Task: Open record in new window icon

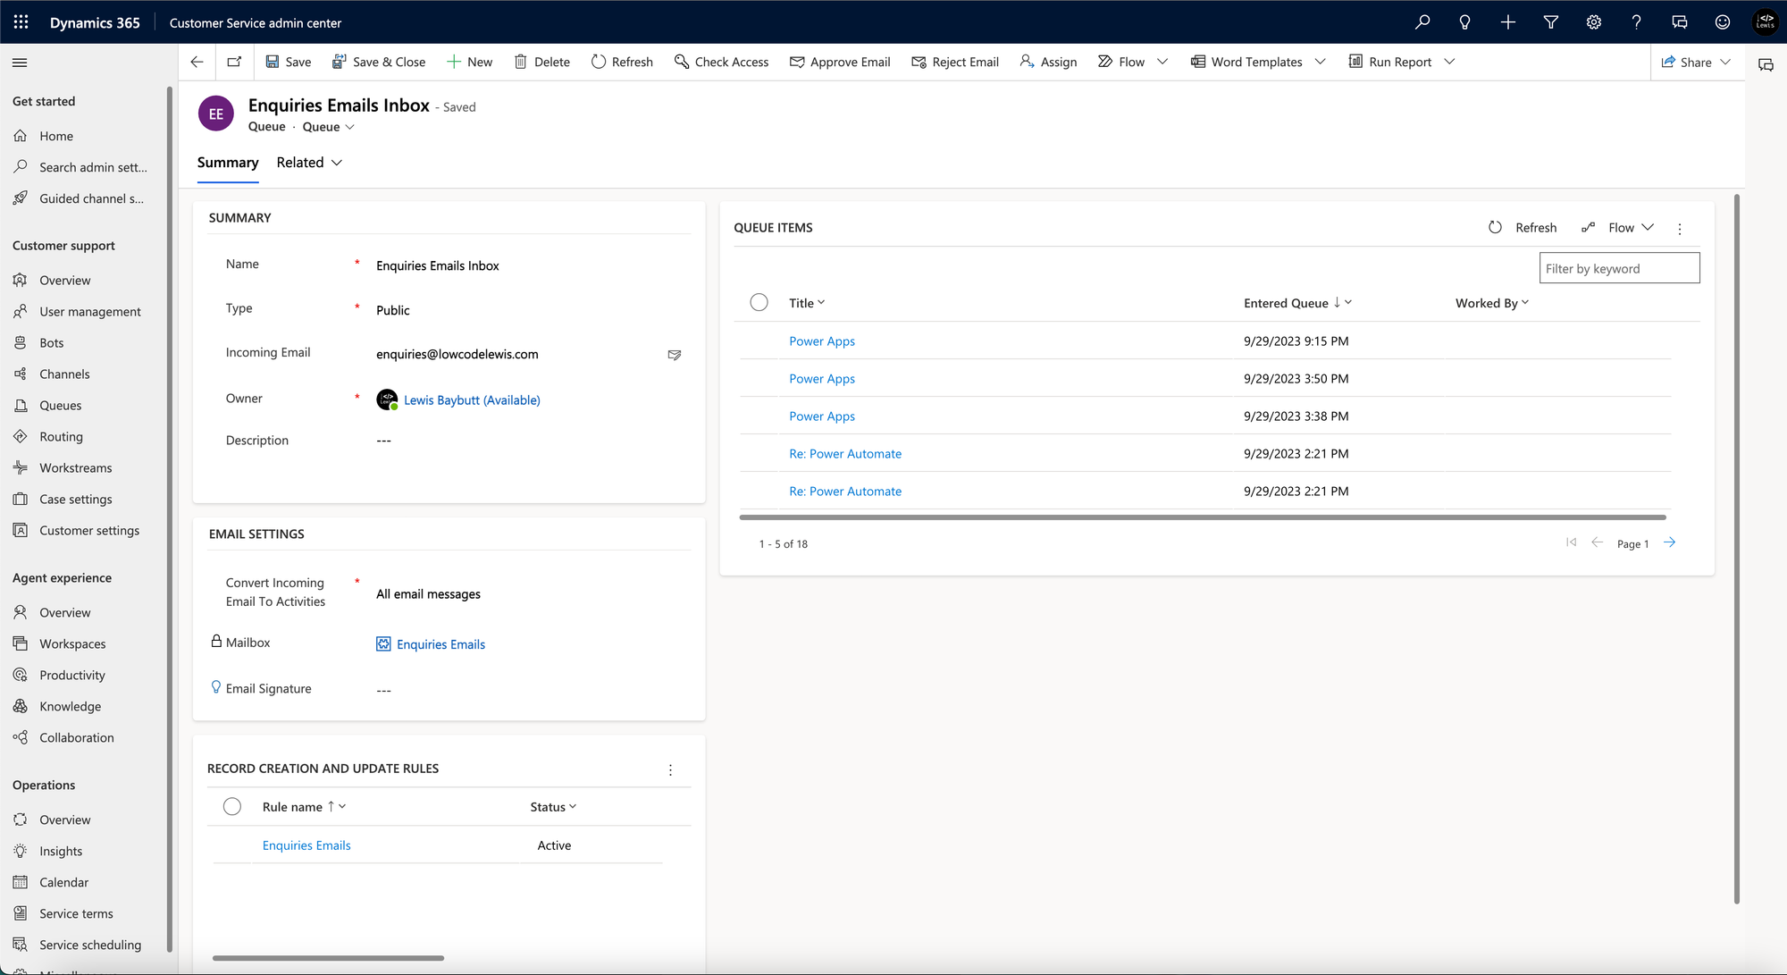Action: click(234, 62)
